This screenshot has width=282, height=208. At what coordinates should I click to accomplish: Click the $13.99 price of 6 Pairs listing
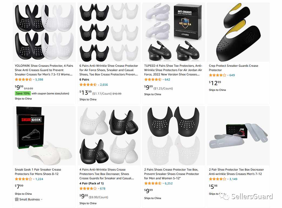point(86,93)
